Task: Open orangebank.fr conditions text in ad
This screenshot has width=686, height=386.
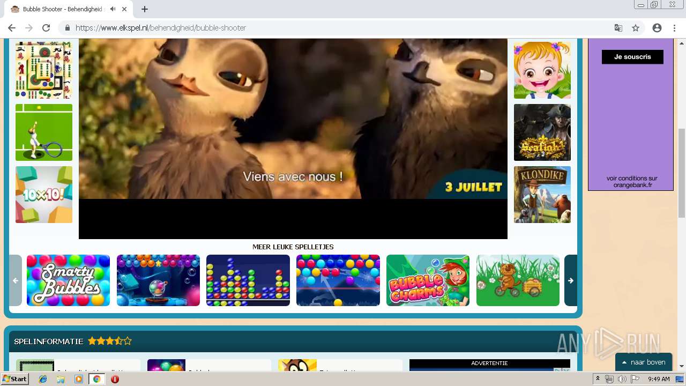Action: coord(632,182)
